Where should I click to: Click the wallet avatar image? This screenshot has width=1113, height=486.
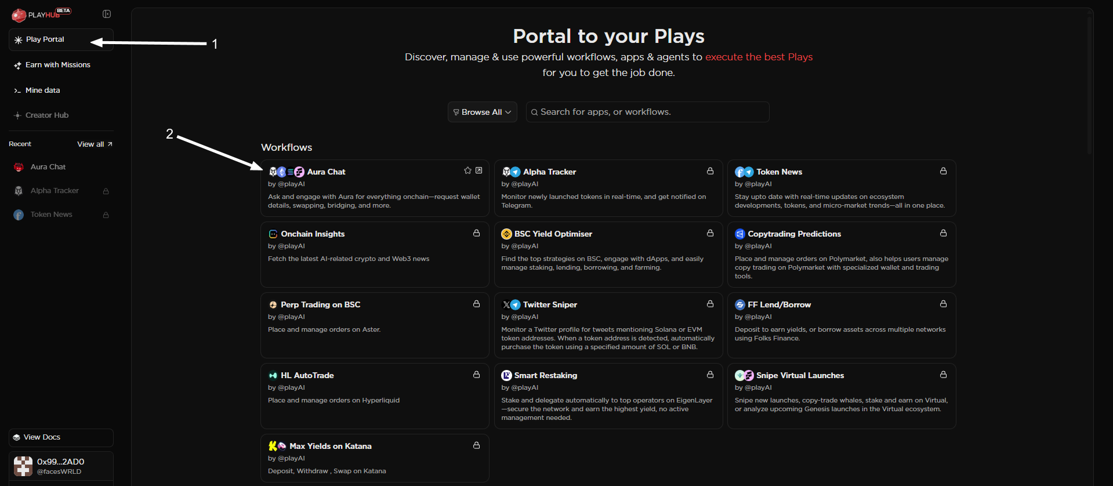tap(23, 466)
